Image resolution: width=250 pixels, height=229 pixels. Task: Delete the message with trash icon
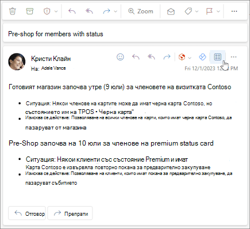(x=13, y=11)
